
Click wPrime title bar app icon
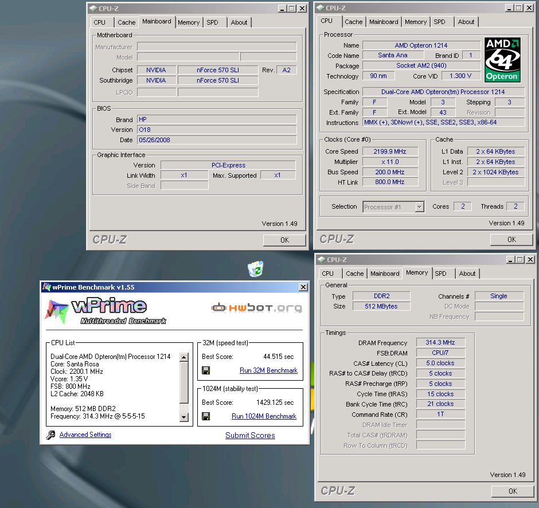[46, 287]
